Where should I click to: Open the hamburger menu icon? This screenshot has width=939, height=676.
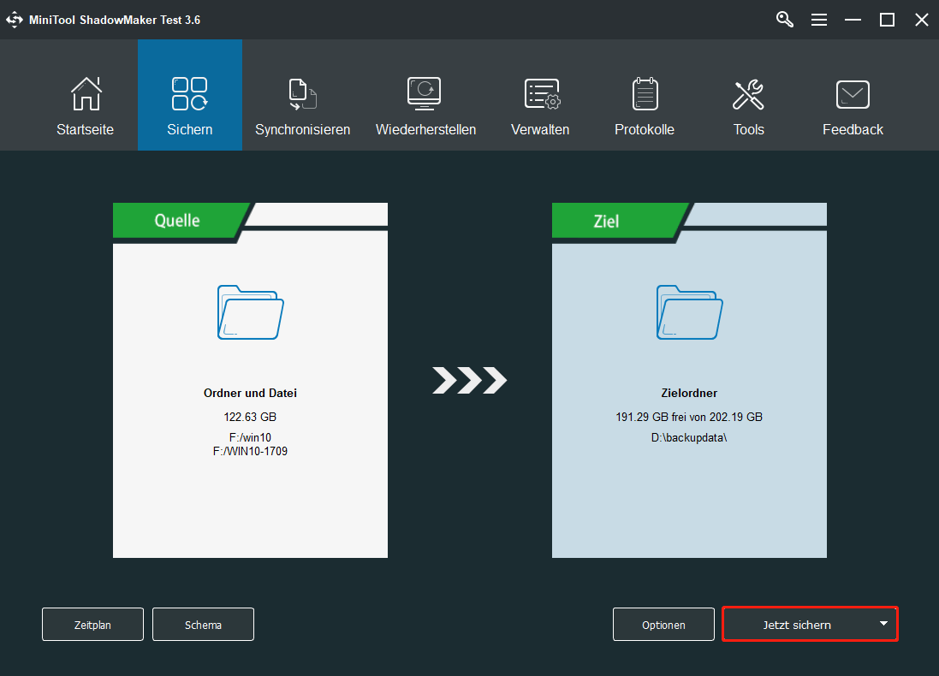point(819,19)
